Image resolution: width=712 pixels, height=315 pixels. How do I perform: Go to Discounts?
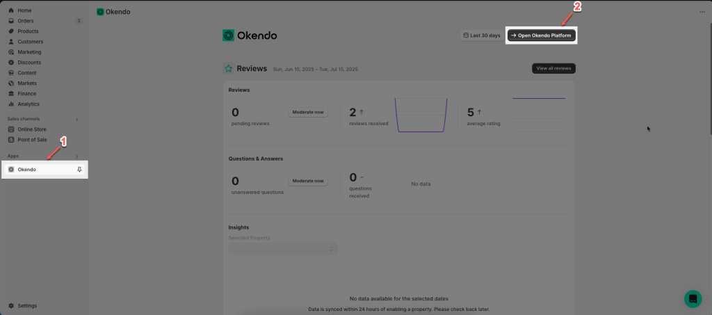click(x=29, y=62)
